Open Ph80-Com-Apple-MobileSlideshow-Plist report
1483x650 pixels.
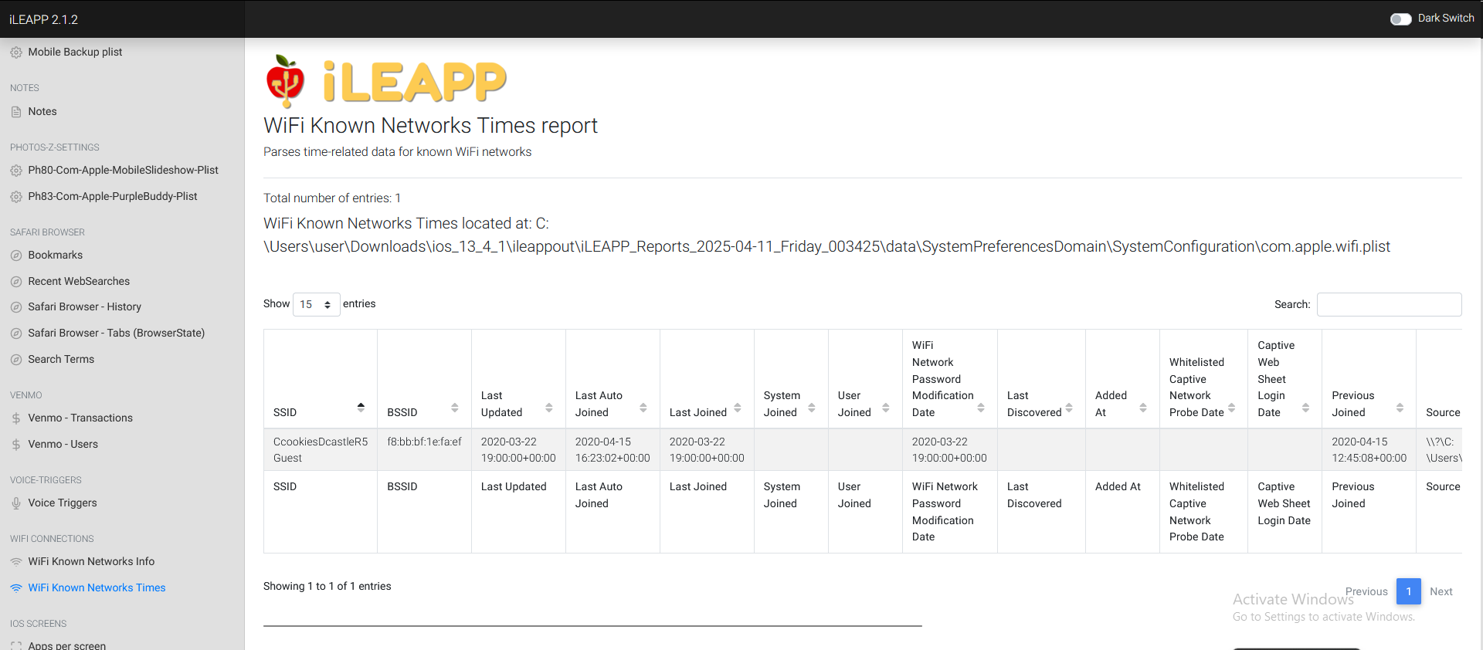pyautogui.click(x=123, y=171)
